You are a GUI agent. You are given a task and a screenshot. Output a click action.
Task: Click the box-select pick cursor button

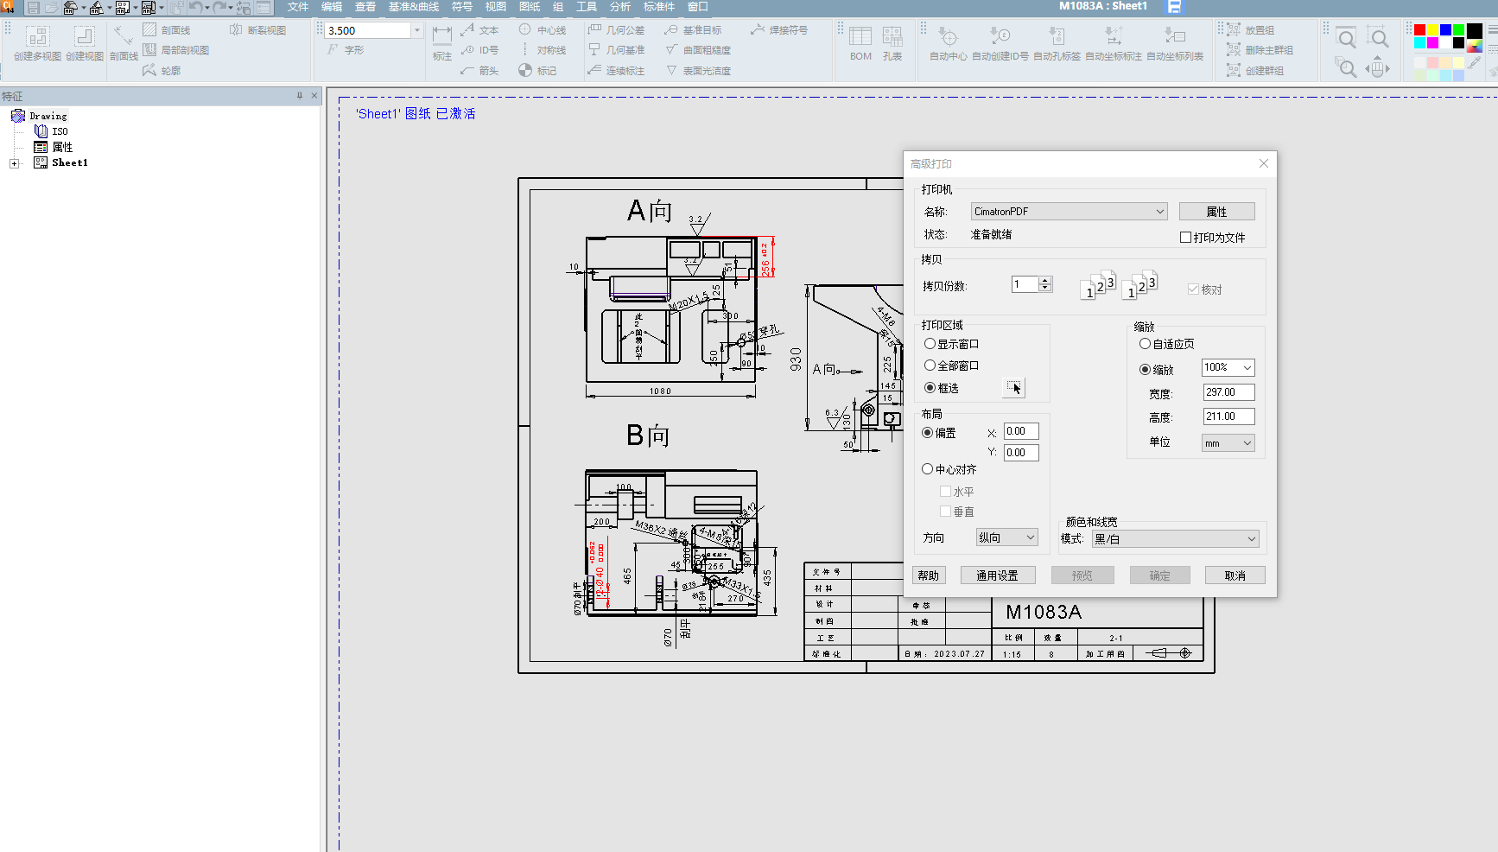point(1014,388)
